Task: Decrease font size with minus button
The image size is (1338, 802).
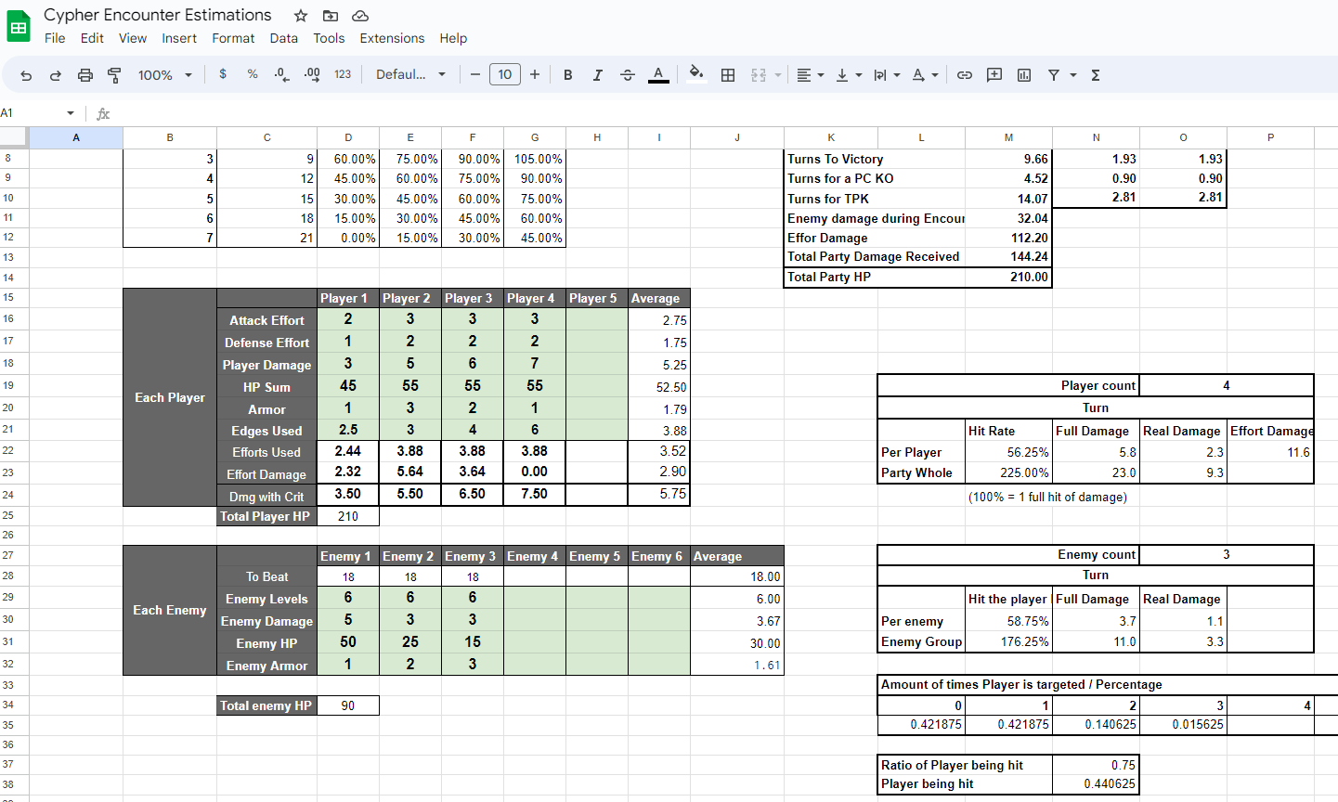Action: click(x=475, y=75)
